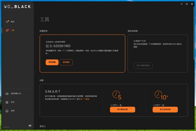Click the 我的裝置 devices icon
The width and height of the screenshot is (196, 131).
(7, 94)
